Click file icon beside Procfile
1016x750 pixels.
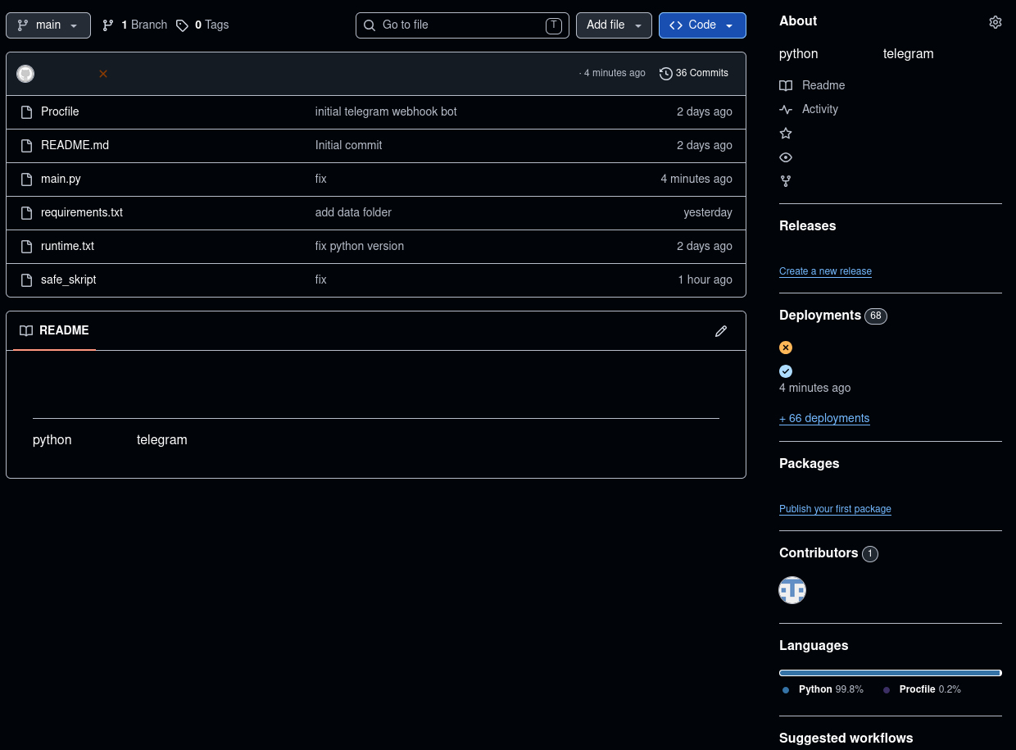[26, 111]
